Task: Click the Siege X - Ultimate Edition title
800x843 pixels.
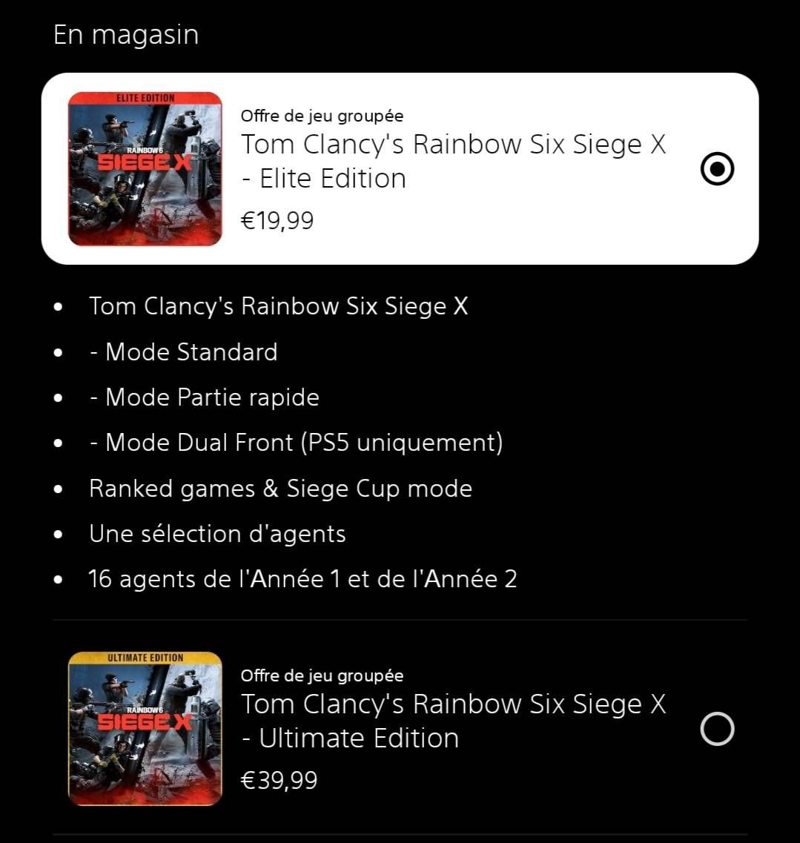Action: click(453, 721)
